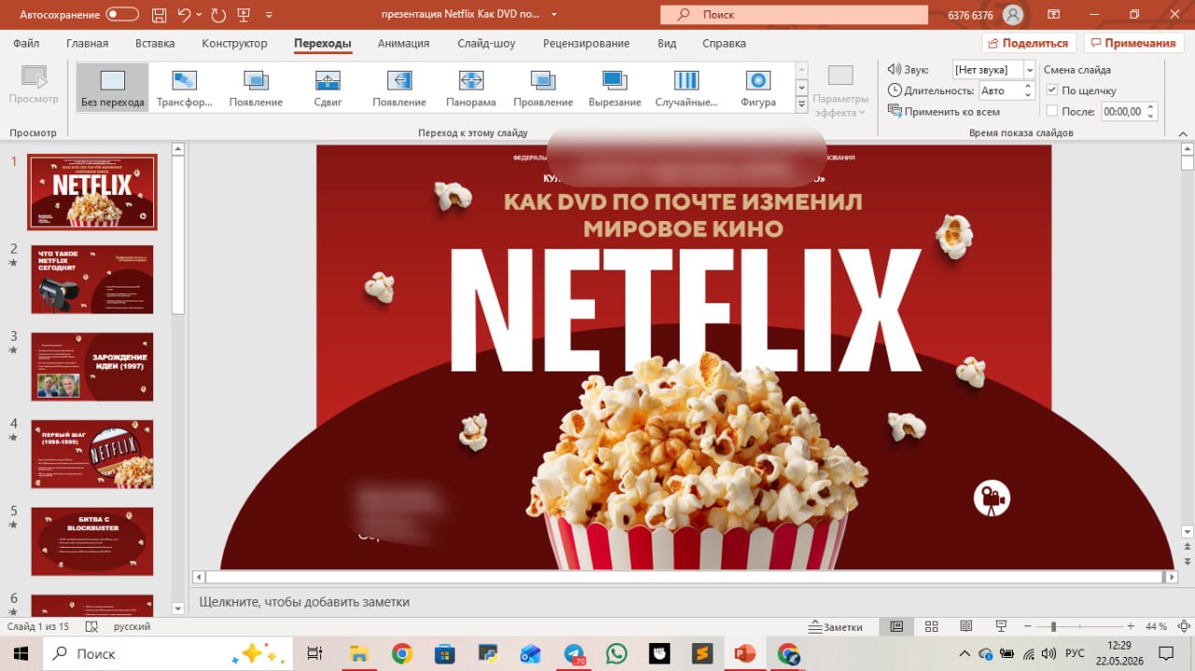Apply the 'Случайные...' random bars transition
Screen dimensions: 1195x671
pyautogui.click(x=686, y=87)
